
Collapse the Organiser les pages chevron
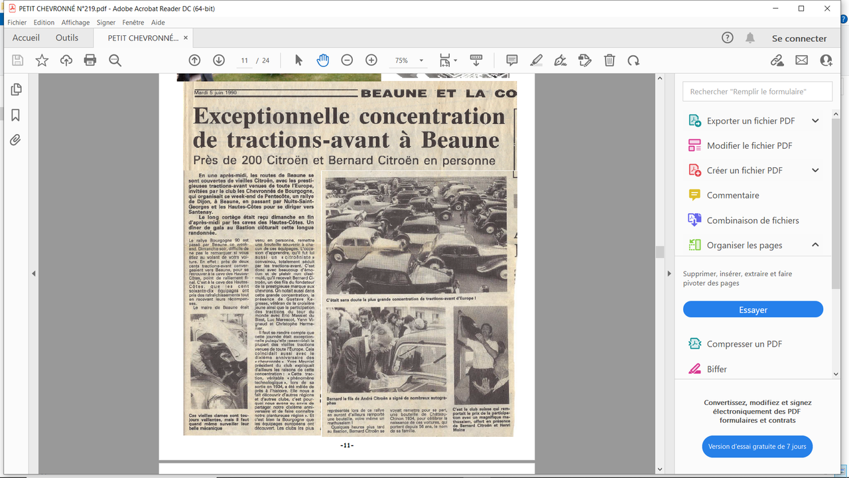[815, 245]
